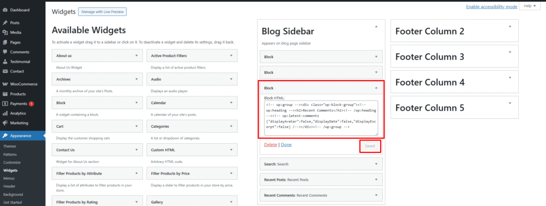This screenshot has height=206, width=546.
Task: Click the WooCommerce logo icon
Action: click(x=5, y=84)
